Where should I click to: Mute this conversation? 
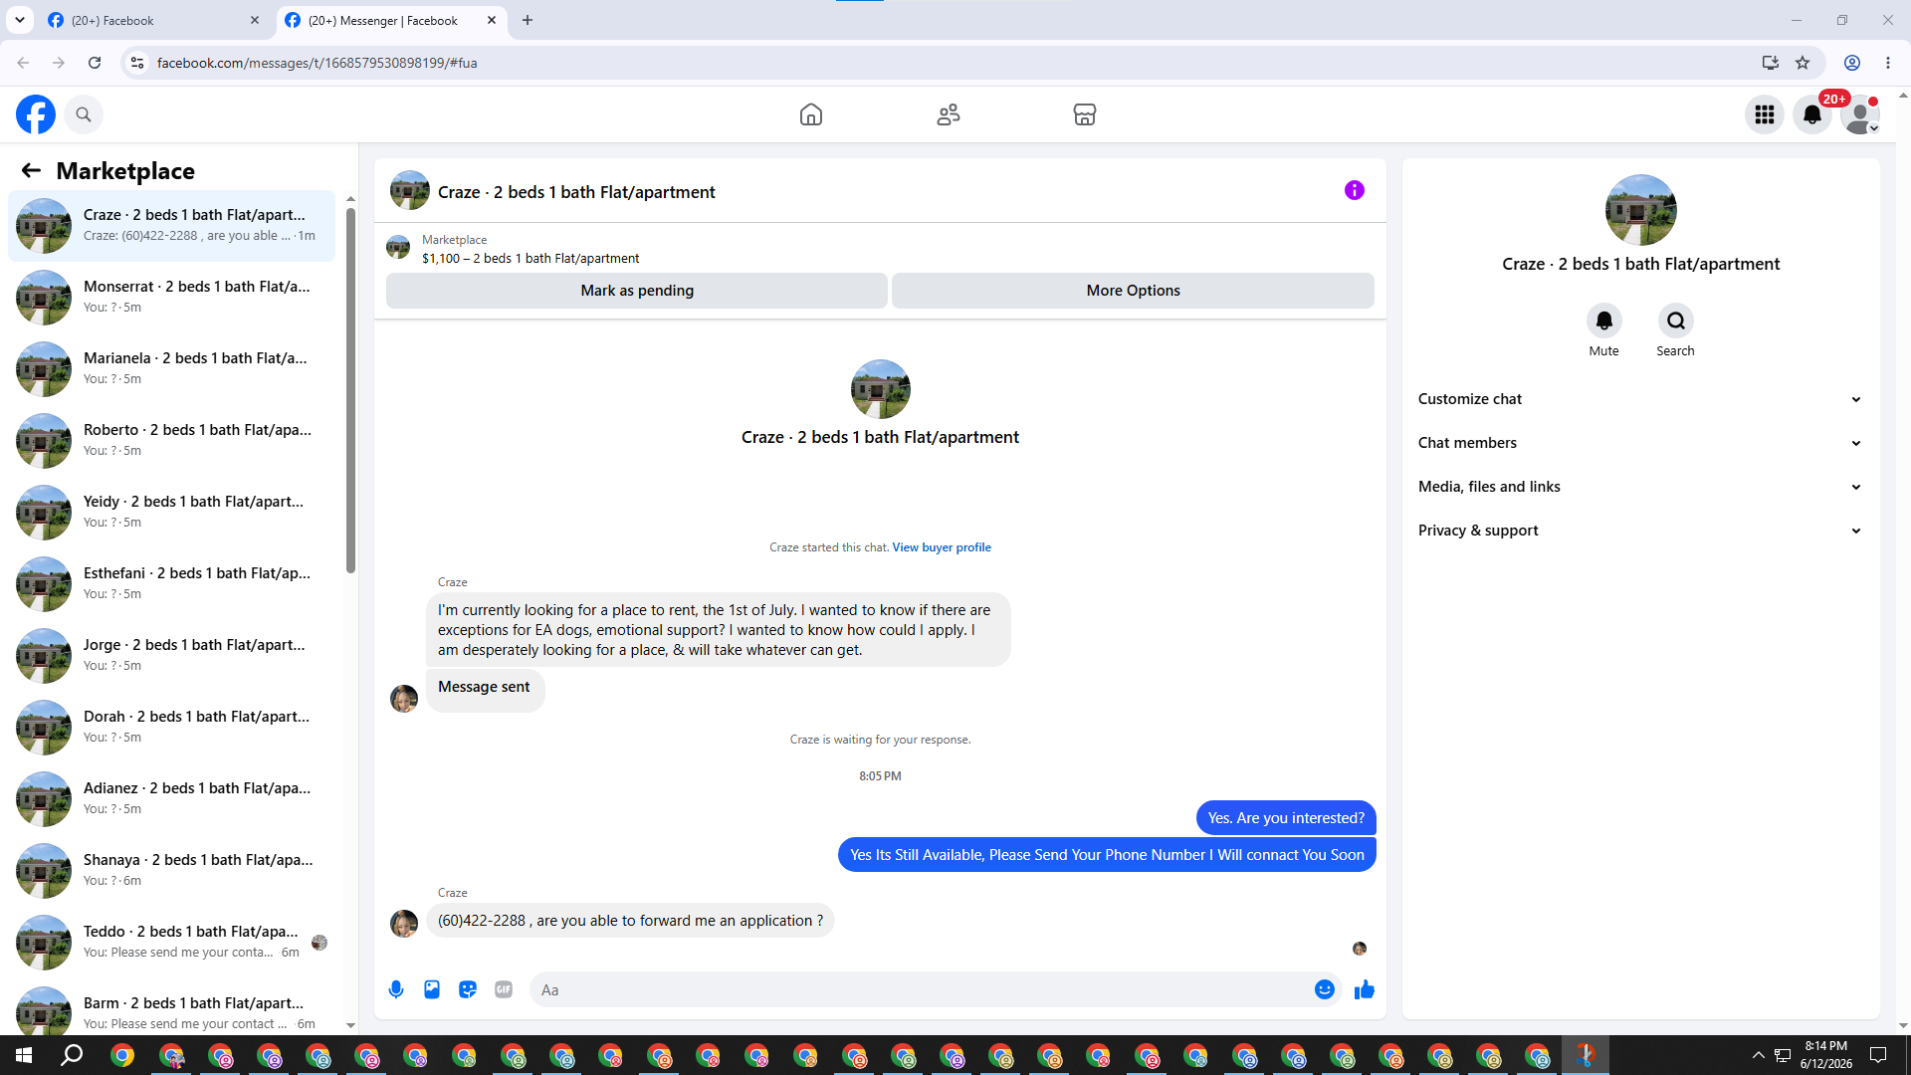(x=1604, y=321)
